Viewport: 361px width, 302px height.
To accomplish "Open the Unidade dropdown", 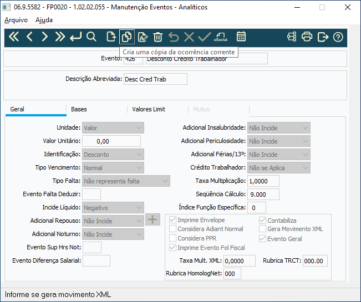I will point(113,128).
